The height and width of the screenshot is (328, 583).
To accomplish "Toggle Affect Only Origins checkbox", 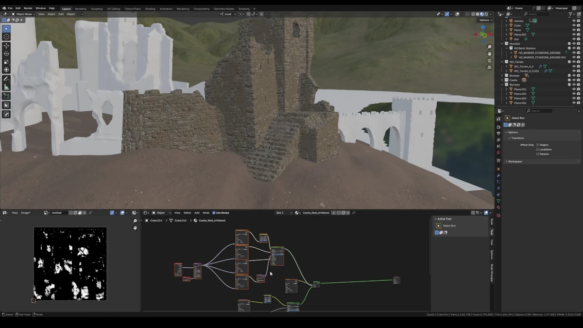I will (537, 145).
